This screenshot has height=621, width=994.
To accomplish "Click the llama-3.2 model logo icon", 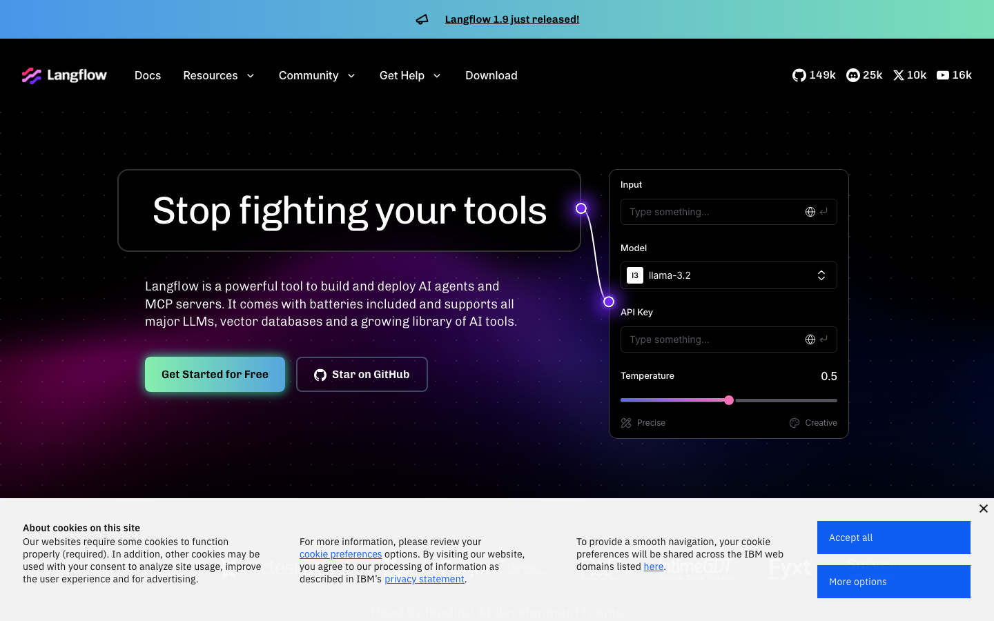I will [x=635, y=275].
